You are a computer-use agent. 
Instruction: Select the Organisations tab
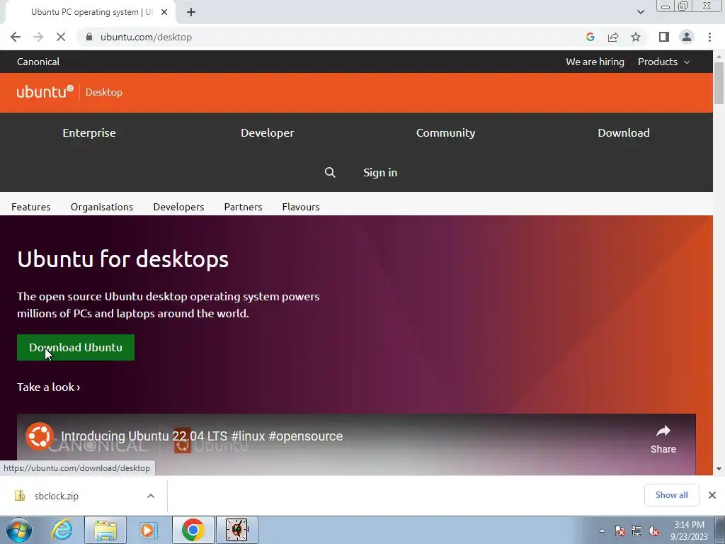102,207
